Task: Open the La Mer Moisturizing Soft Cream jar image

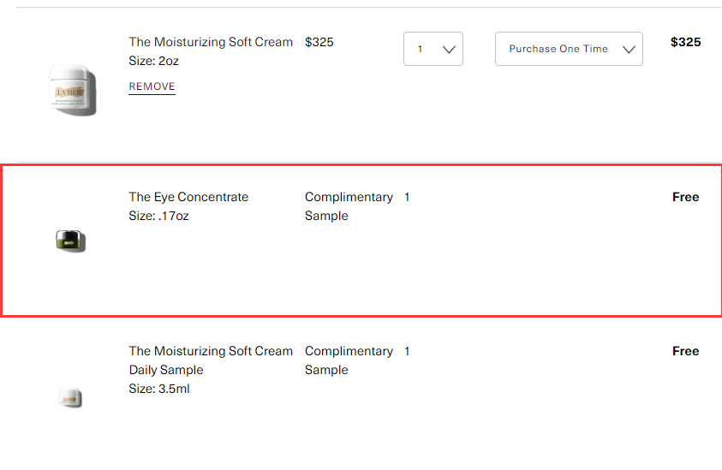Action: click(73, 90)
